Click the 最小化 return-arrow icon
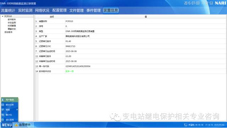This screenshot has height=128, width=227. 3,115
